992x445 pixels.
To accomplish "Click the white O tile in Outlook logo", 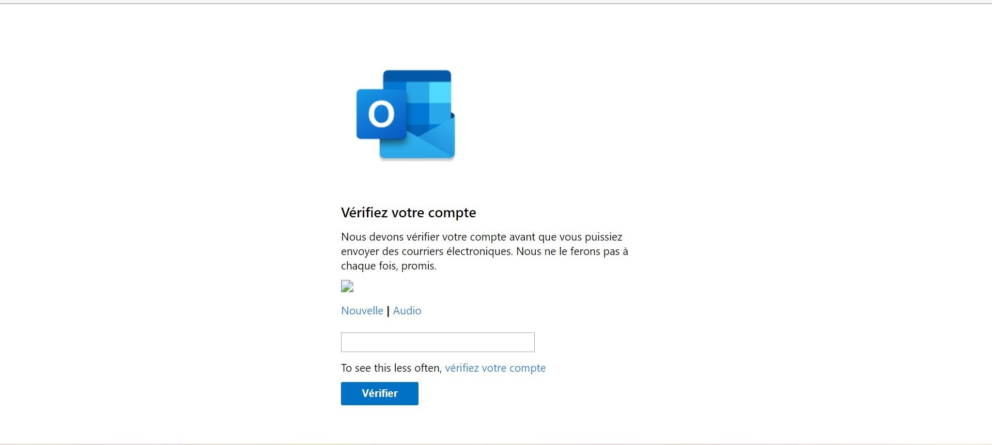I will tap(381, 114).
